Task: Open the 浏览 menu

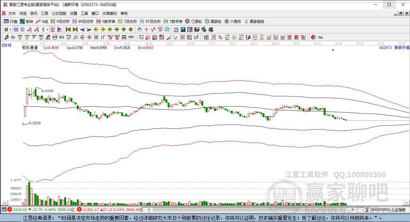Action: [23, 13]
